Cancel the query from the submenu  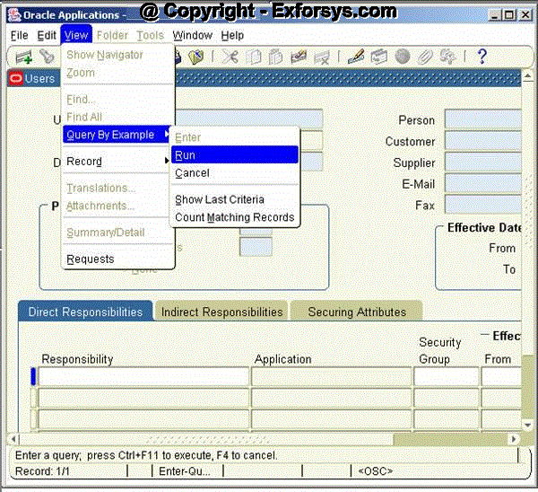[x=192, y=172]
